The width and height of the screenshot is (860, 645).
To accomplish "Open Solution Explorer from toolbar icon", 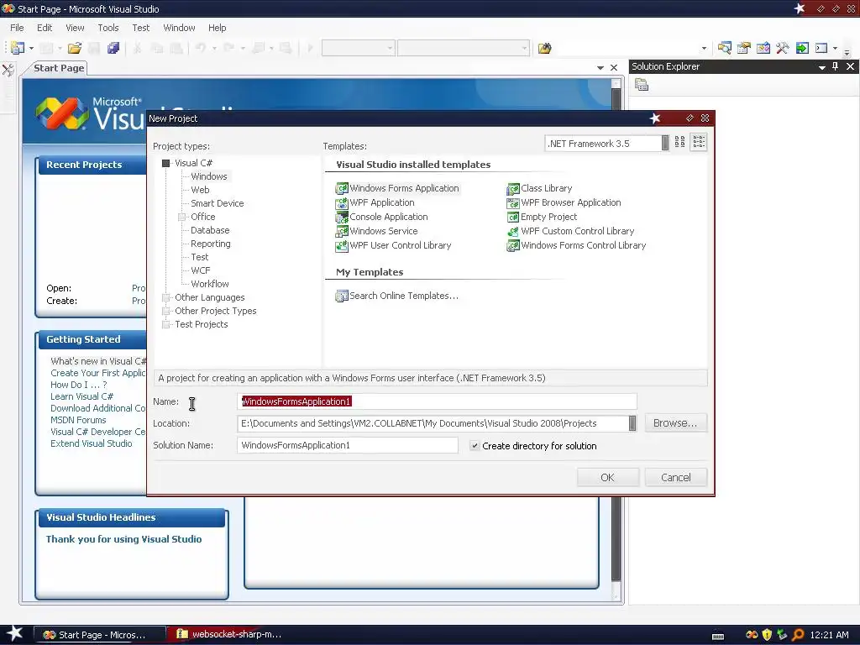I will click(x=725, y=48).
